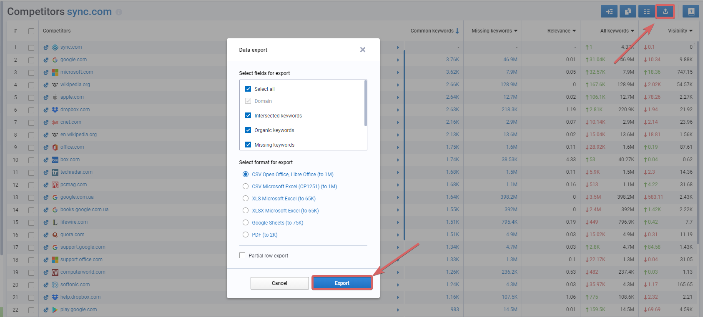Click the copy data toolbar icon
Viewport: 703px width, 317px height.
click(x=628, y=11)
